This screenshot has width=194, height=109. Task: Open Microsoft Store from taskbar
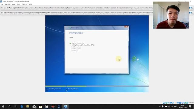pyautogui.click(x=40, y=106)
